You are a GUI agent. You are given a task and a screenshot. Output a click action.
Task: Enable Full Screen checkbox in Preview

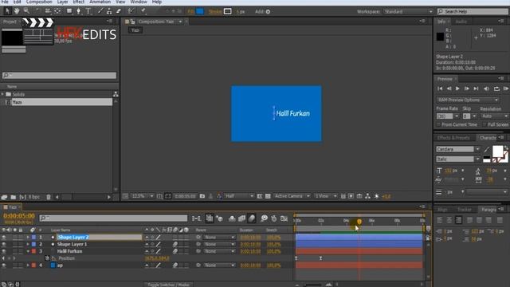tap(484, 124)
